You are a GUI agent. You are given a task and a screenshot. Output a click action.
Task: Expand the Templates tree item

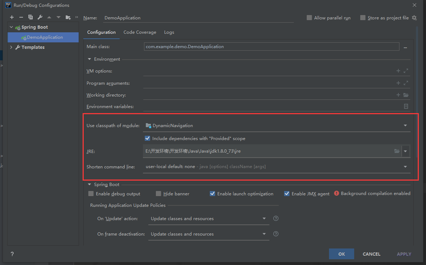click(11, 47)
